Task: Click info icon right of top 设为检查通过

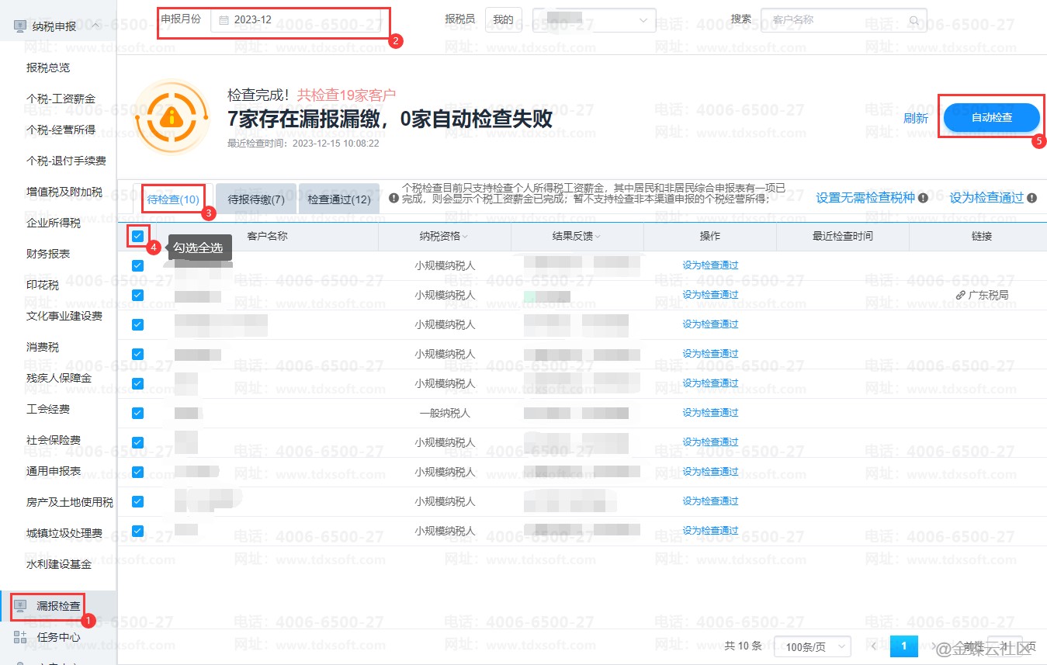Action: click(1031, 198)
